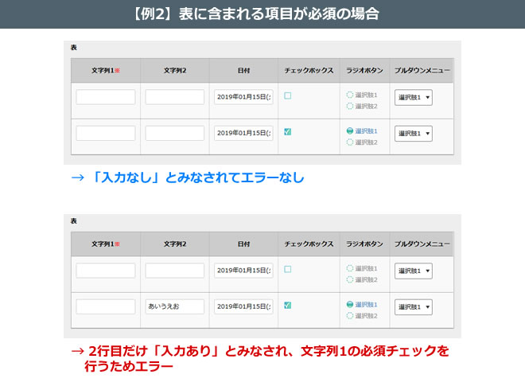Focus the 文字列2 field in upper table's second row
The image size is (525, 390).
click(x=175, y=133)
